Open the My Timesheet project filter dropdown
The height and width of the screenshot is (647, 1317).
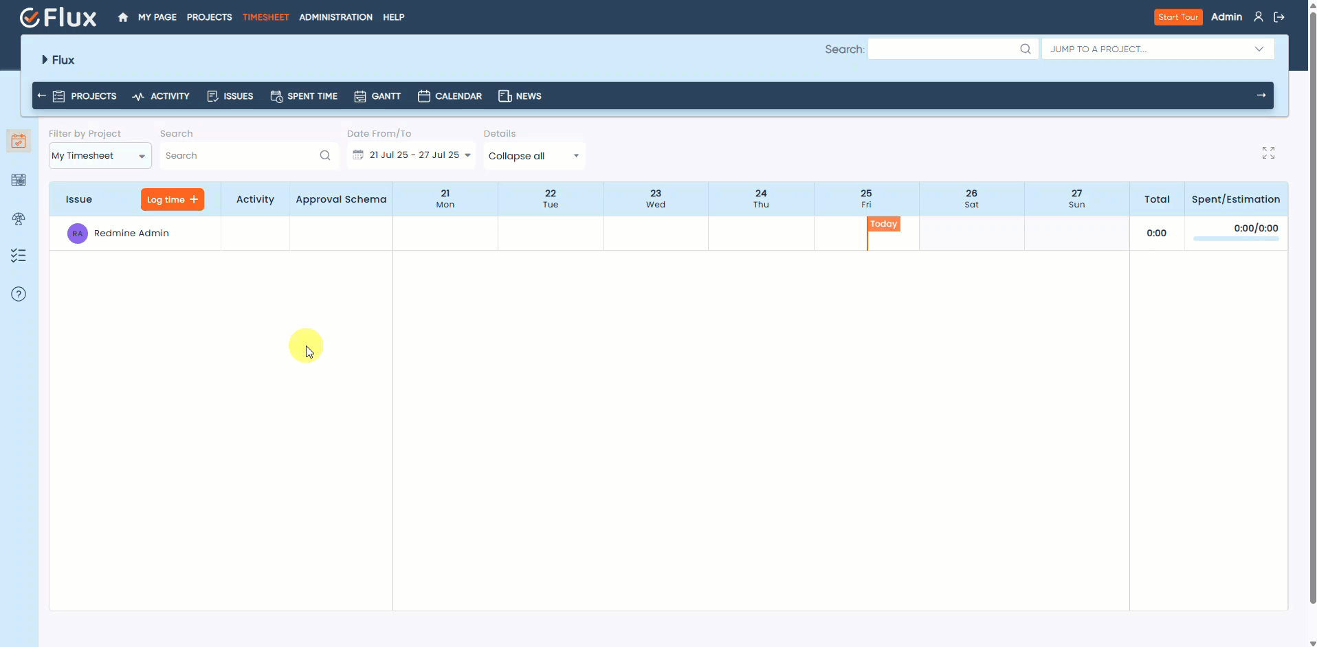[100, 155]
